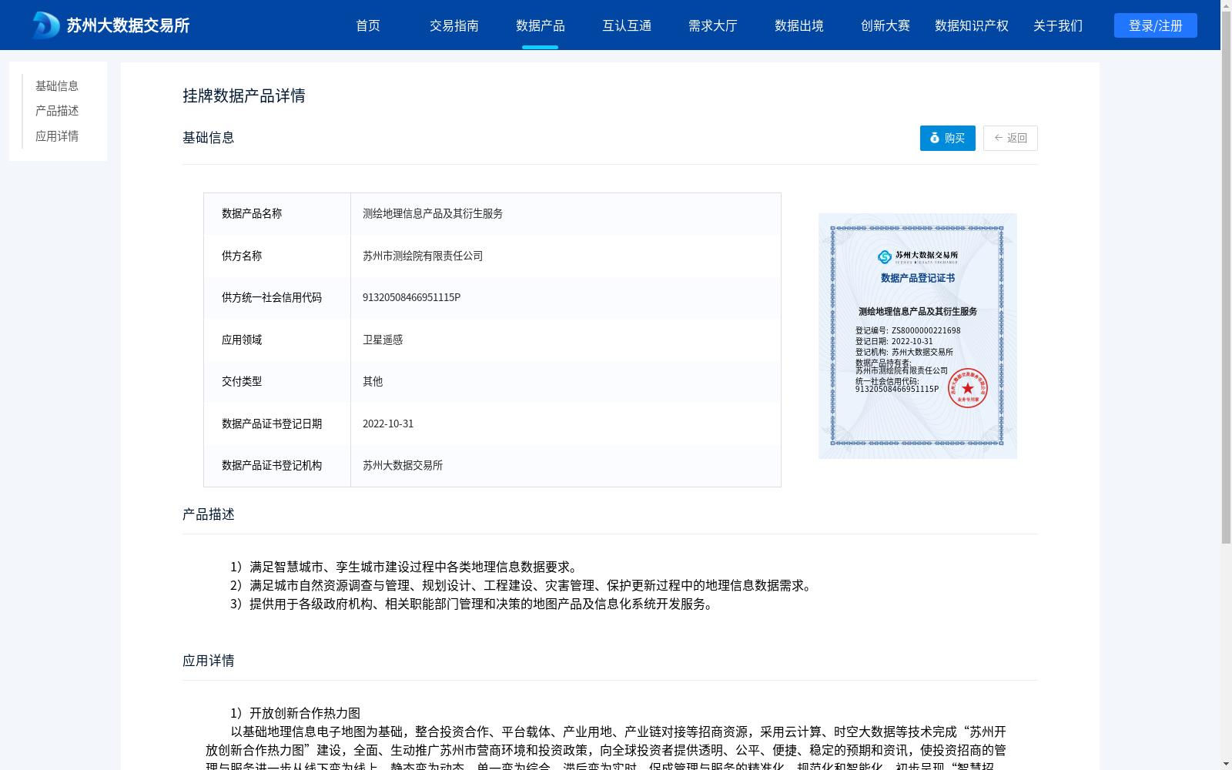Viewport: 1232px width, 770px height.
Task: Open 数据知识产权 in the top menu
Action: coord(972,25)
